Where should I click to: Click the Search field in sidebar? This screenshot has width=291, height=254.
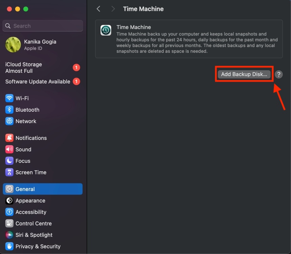43,26
